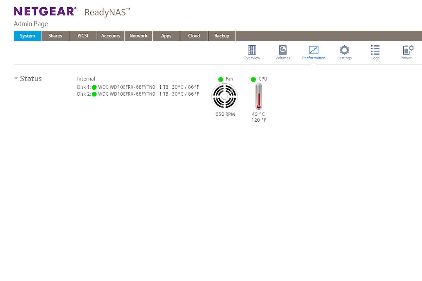Select the Performance chart icon
Viewport: 422px width, 281px height.
pyautogui.click(x=313, y=50)
